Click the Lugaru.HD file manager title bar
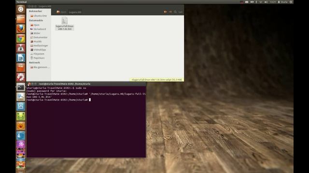Screen dimensions: 309x173 [105, 6]
